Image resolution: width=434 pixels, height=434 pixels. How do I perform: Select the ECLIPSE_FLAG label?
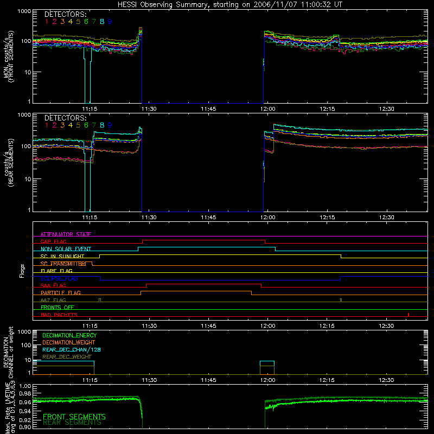(x=59, y=278)
